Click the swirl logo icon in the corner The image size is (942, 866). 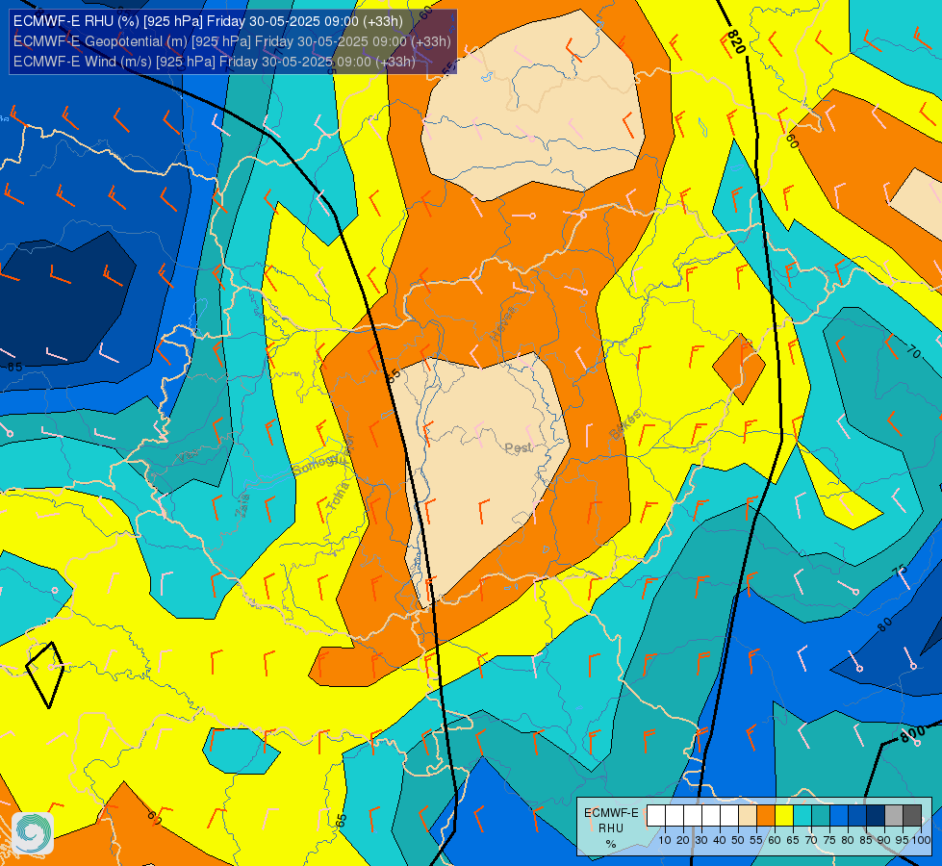[x=33, y=833]
